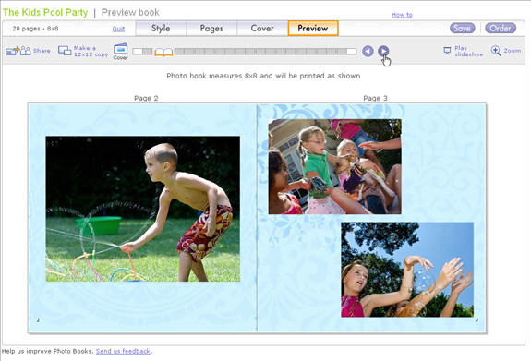Screen dimensions: 531x361
Task: Click the Save button
Action: pos(463,28)
